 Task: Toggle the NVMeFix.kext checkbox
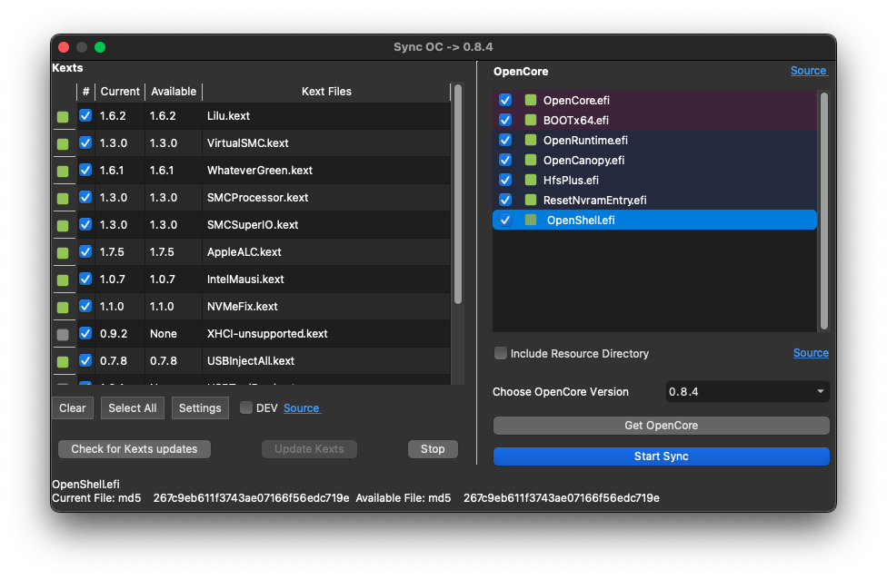click(85, 306)
